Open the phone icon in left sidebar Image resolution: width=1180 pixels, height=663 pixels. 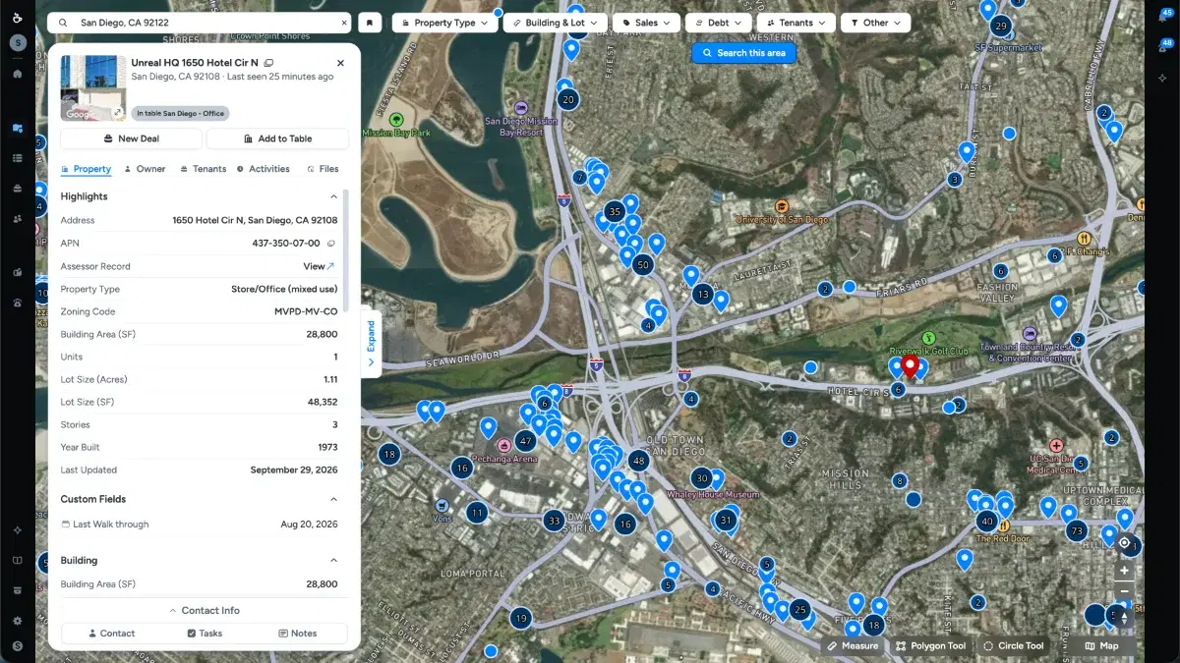[18, 303]
